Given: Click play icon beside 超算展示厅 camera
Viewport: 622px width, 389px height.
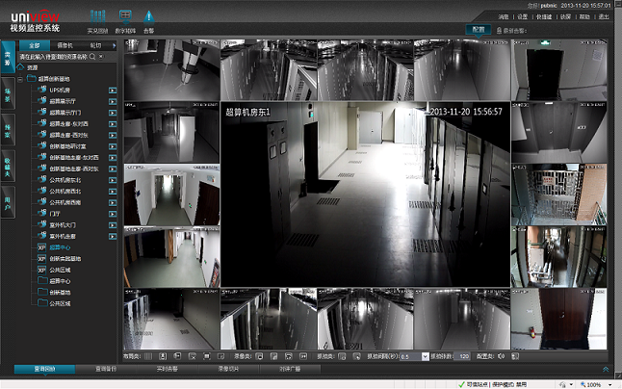Looking at the screenshot, I should (113, 100).
